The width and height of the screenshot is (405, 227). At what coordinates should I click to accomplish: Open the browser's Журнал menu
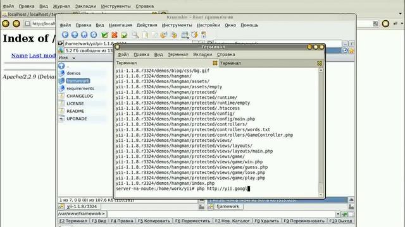point(61,6)
